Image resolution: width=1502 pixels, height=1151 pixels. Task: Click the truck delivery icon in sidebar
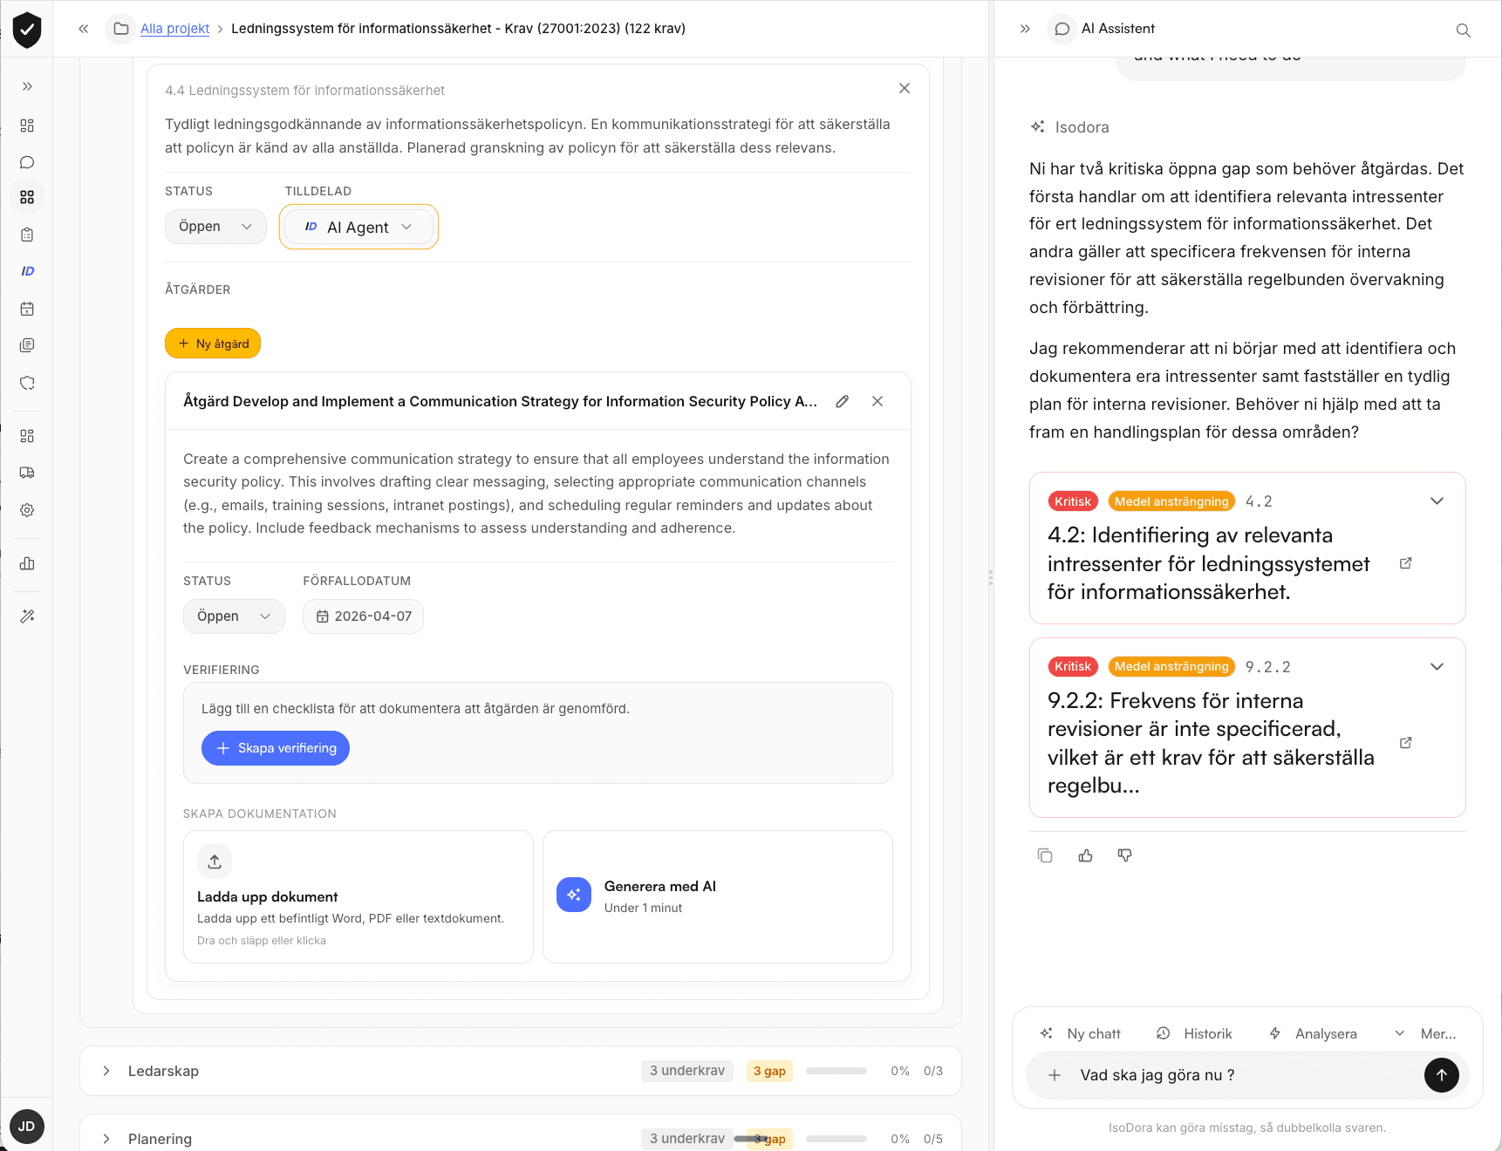click(27, 472)
